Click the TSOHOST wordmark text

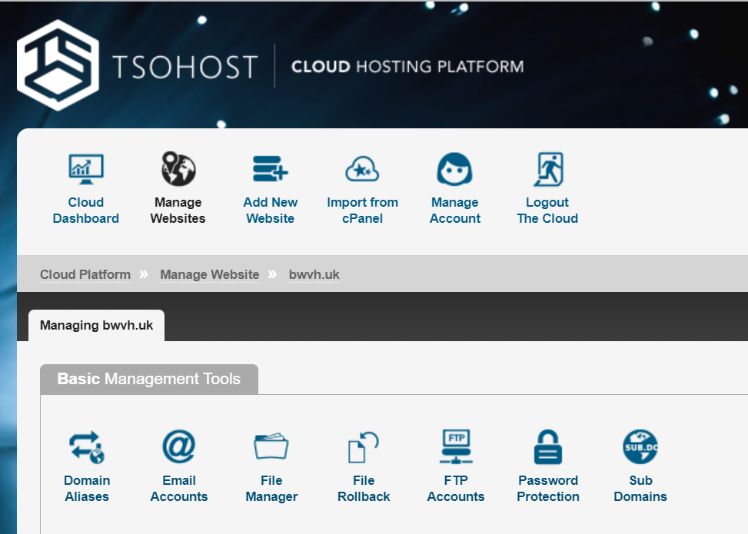[x=185, y=66]
